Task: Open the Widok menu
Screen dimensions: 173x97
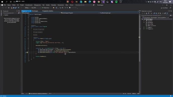Action: pyautogui.click(x=14, y=5)
